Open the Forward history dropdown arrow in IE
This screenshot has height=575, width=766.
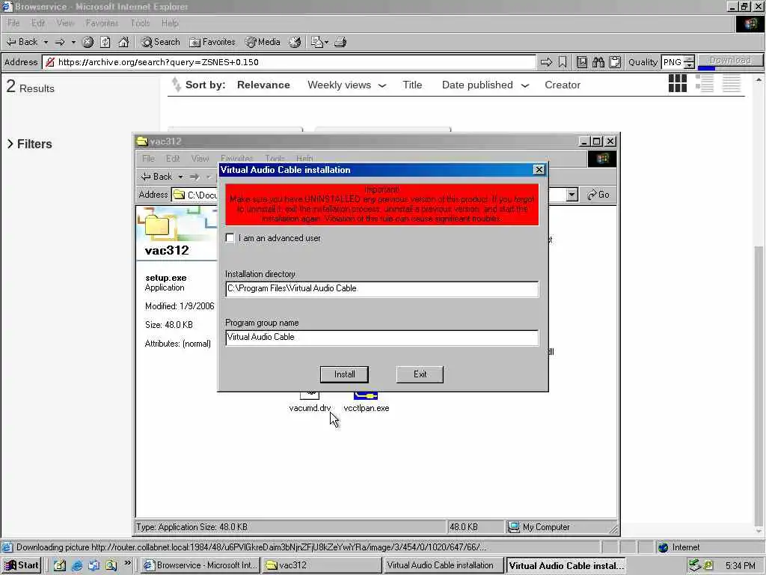point(73,42)
